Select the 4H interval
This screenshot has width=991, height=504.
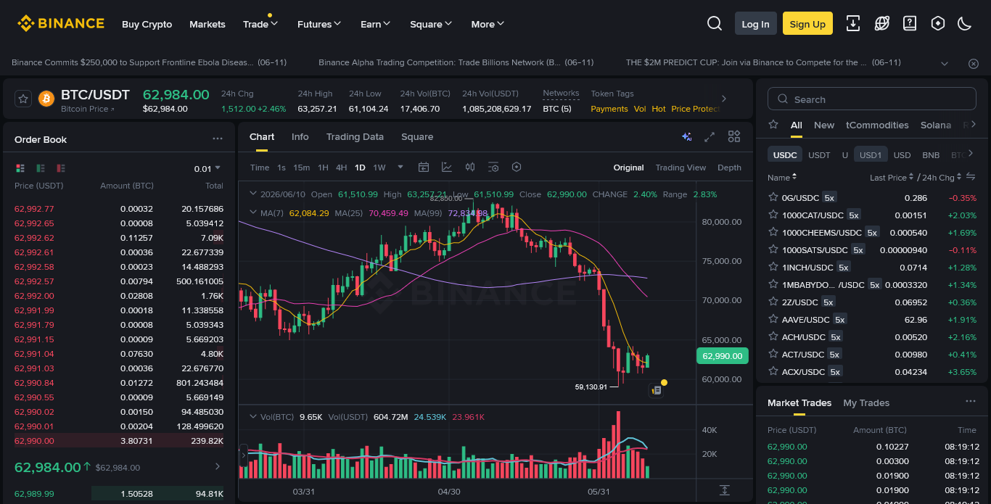click(x=341, y=168)
